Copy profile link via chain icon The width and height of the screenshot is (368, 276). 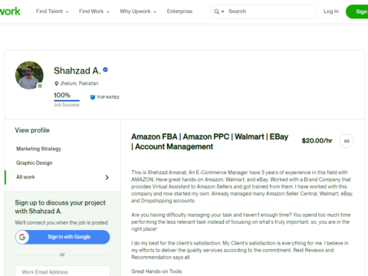click(x=347, y=141)
